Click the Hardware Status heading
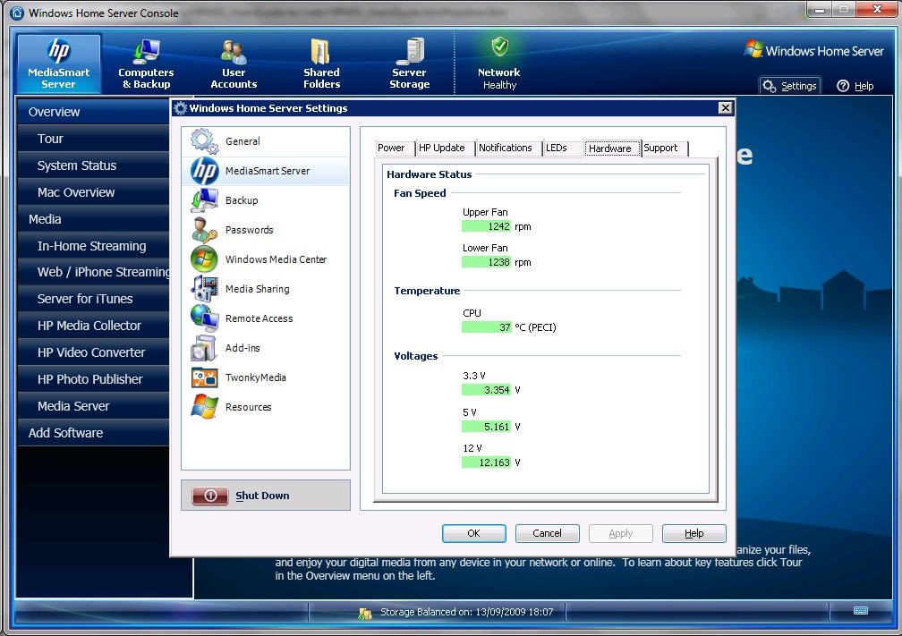This screenshot has width=902, height=636. (x=430, y=174)
